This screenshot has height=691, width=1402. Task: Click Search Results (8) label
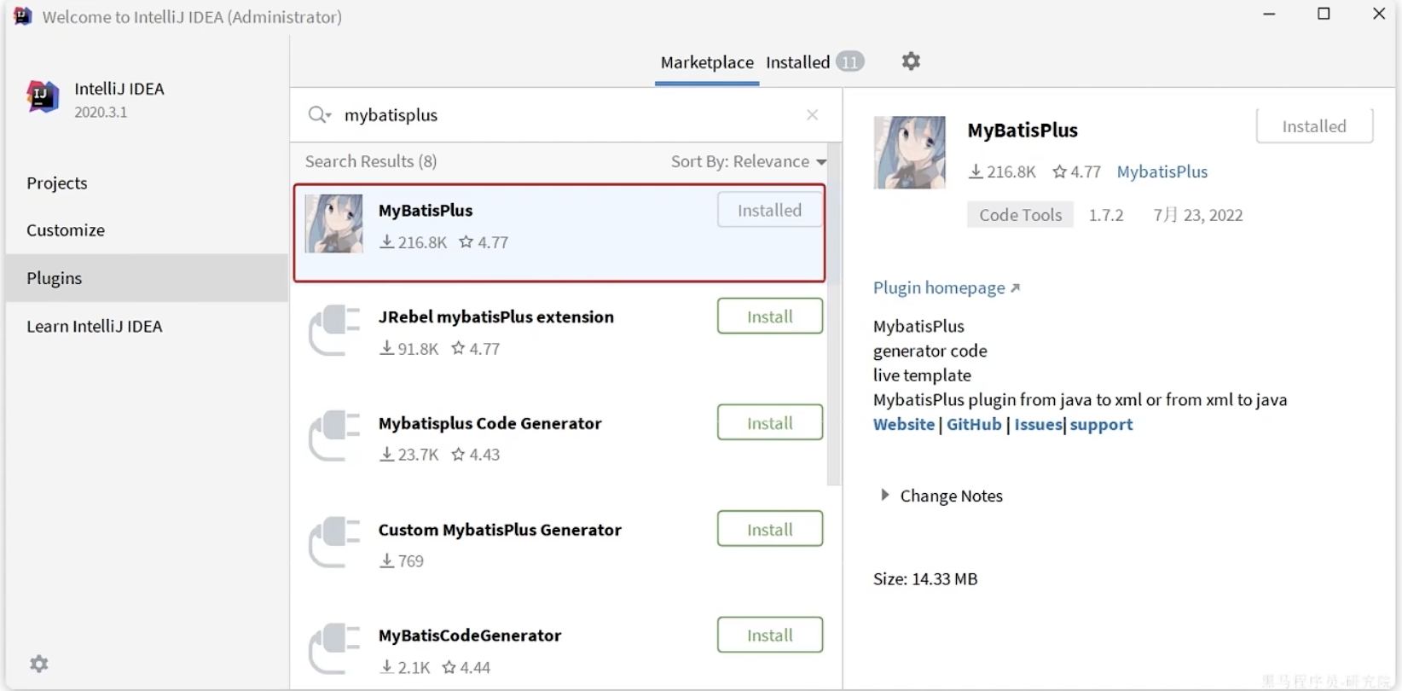tap(371, 161)
